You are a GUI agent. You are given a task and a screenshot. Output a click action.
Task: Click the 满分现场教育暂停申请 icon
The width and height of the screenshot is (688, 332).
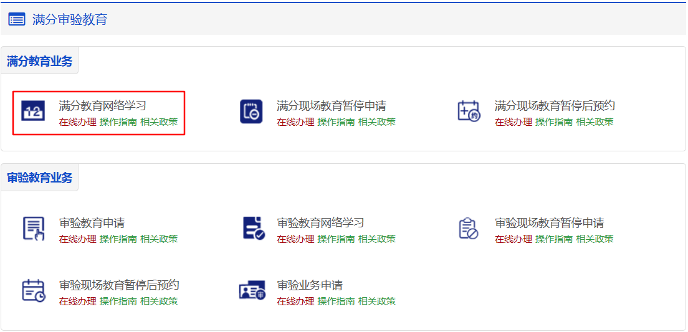tap(251, 112)
